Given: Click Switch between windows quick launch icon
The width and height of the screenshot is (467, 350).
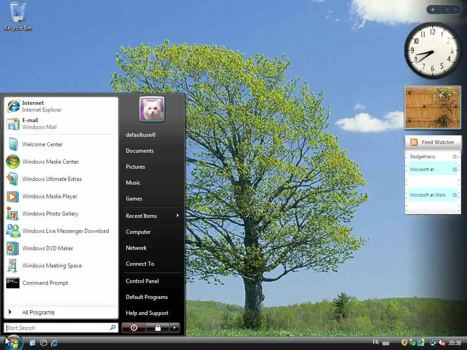Looking at the screenshot, I should (43, 343).
